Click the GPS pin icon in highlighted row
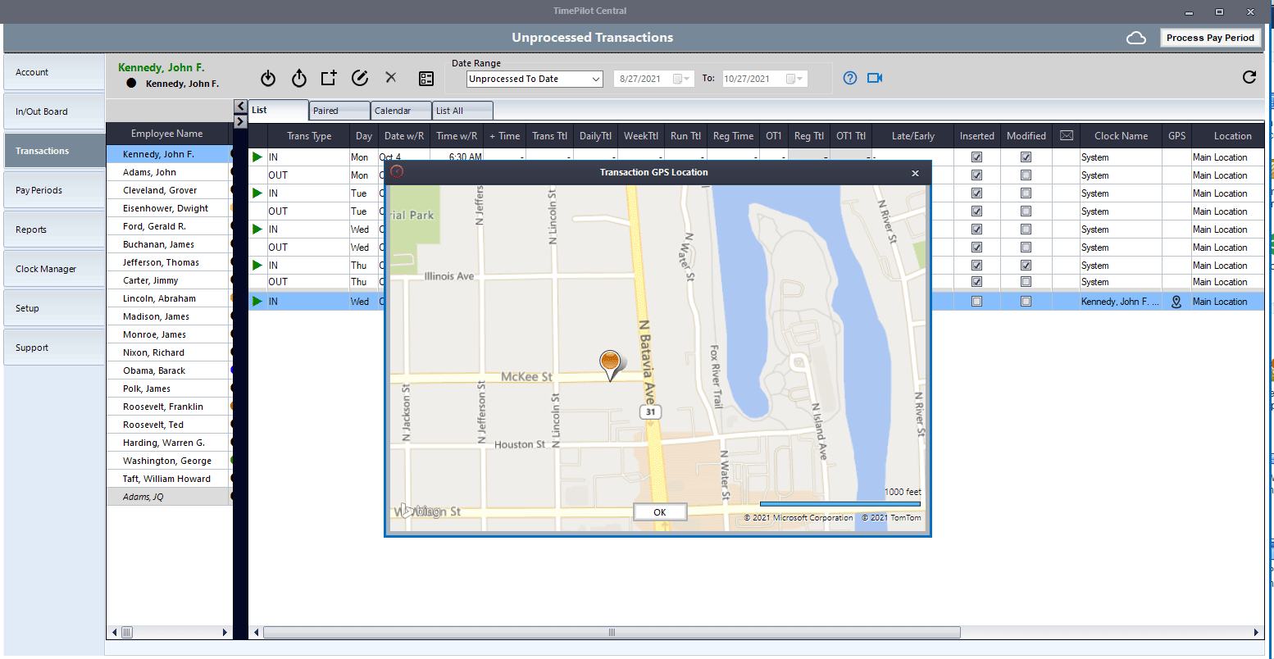This screenshot has height=659, width=1274. pos(1176,302)
